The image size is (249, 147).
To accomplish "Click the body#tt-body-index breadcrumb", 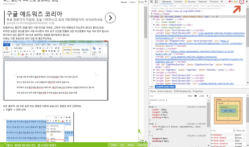I will point(165,87).
